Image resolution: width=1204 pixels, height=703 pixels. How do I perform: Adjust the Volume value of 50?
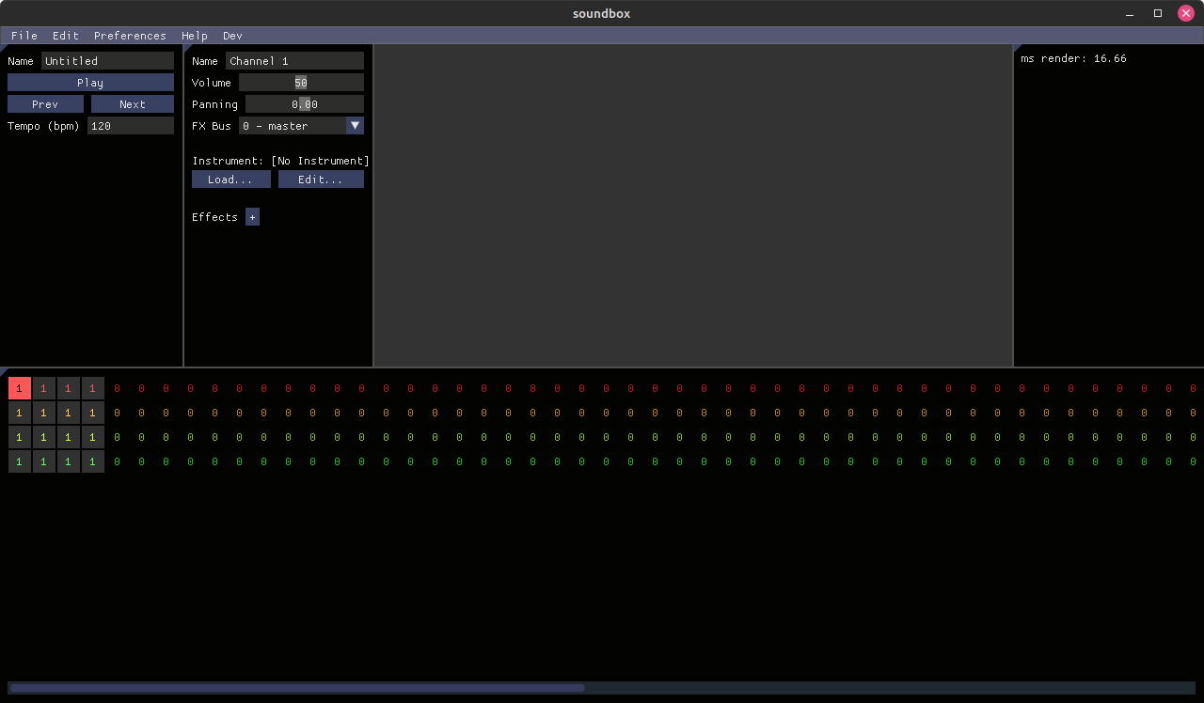tap(301, 83)
